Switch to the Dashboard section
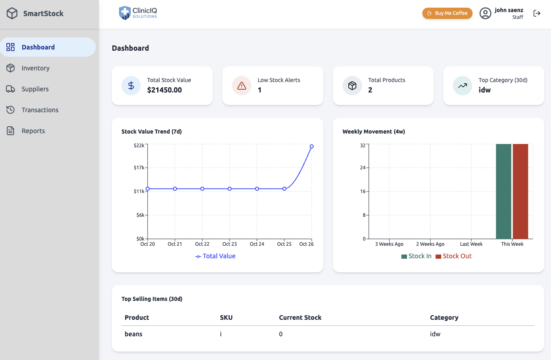 38,47
